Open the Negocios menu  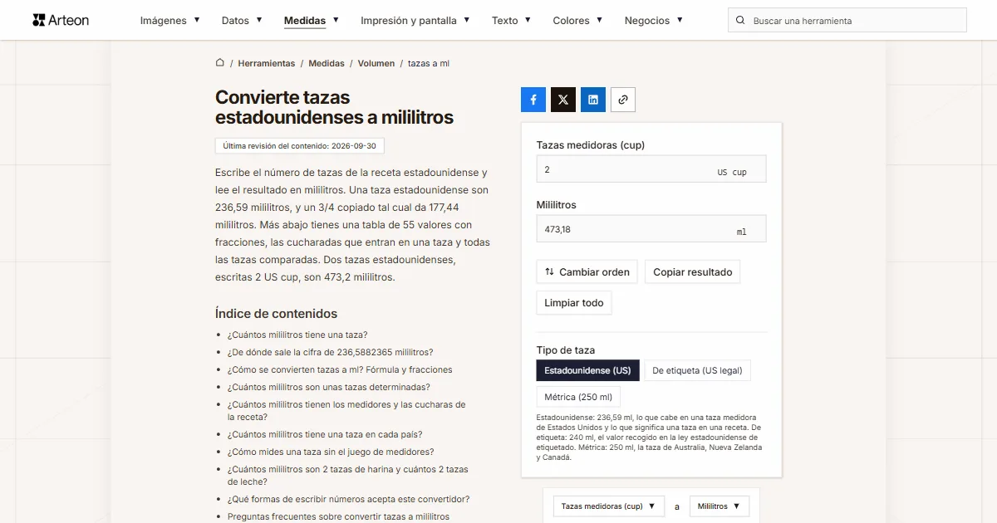tap(654, 21)
